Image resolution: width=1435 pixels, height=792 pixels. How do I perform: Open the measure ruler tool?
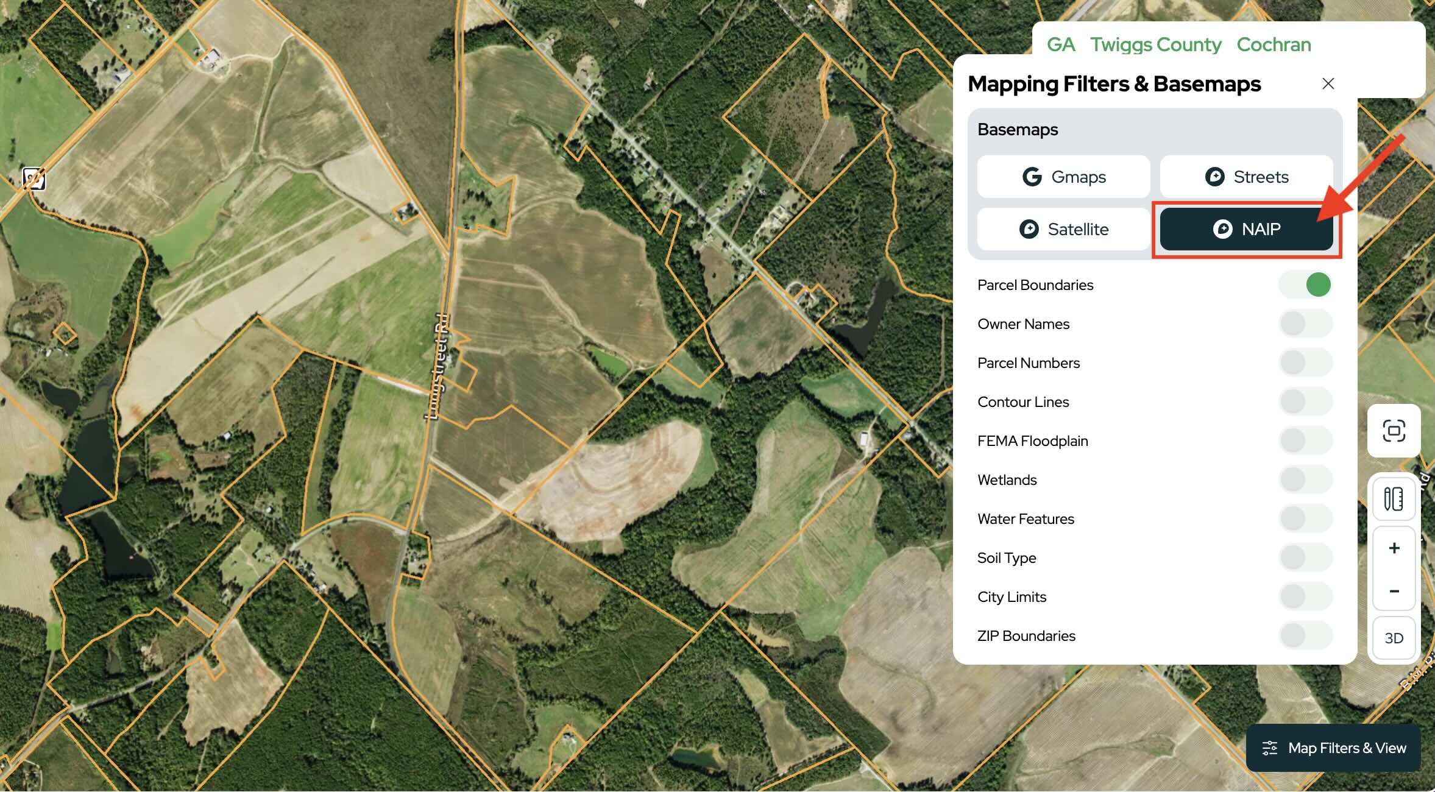click(1394, 499)
